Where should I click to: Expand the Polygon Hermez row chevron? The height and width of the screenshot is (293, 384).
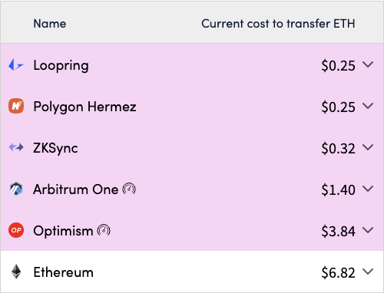368,106
